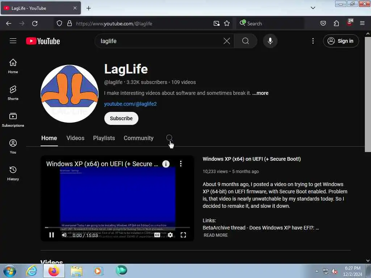Open featured video three-dot menu
Screen dimensions: 371x278
tap(181, 164)
